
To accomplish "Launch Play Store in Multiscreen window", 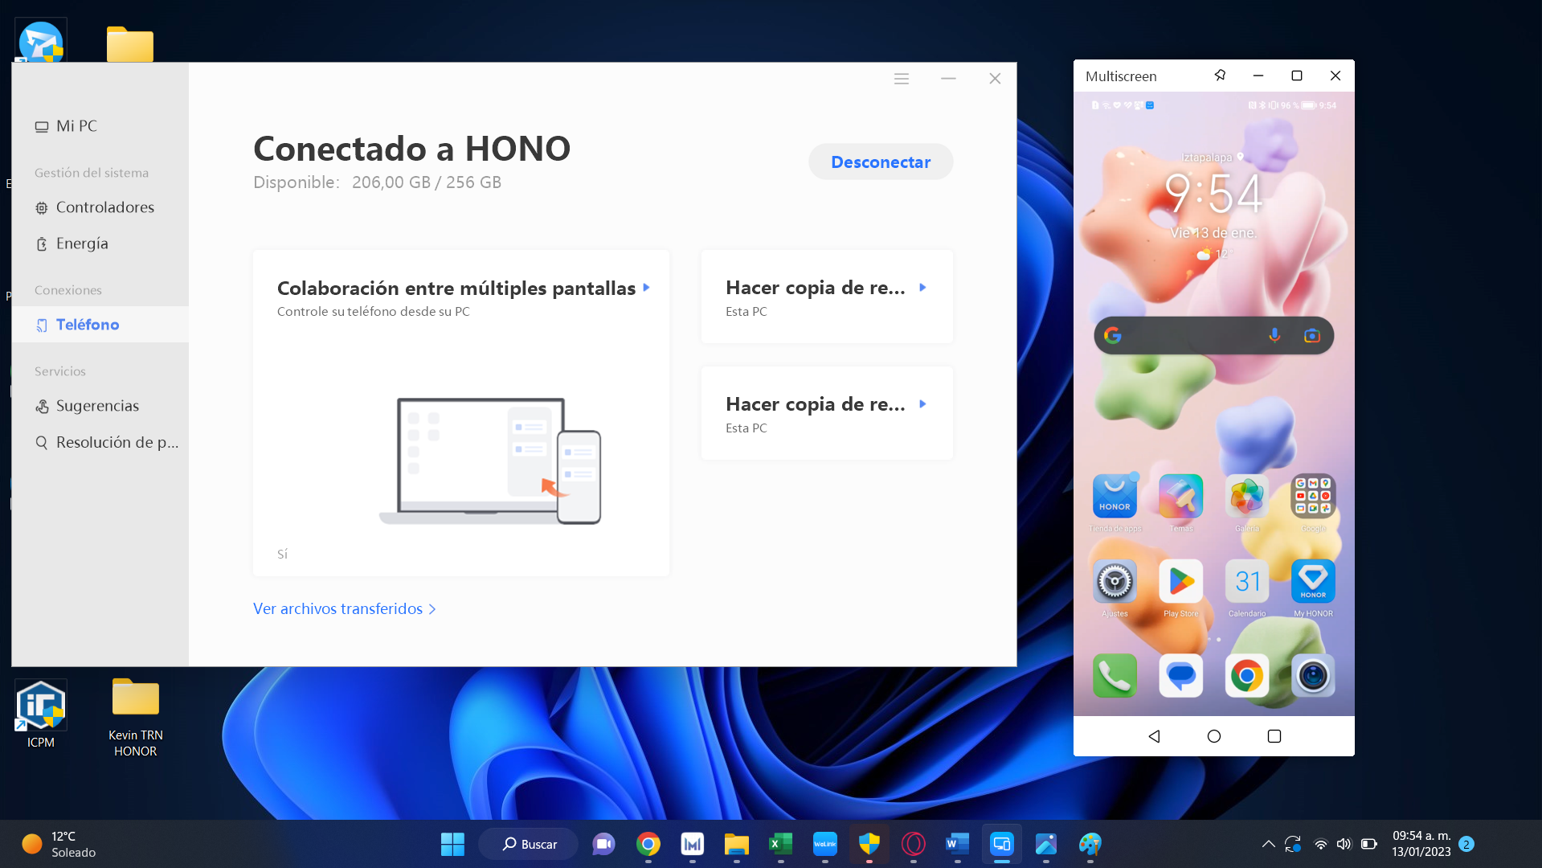I will point(1180,582).
